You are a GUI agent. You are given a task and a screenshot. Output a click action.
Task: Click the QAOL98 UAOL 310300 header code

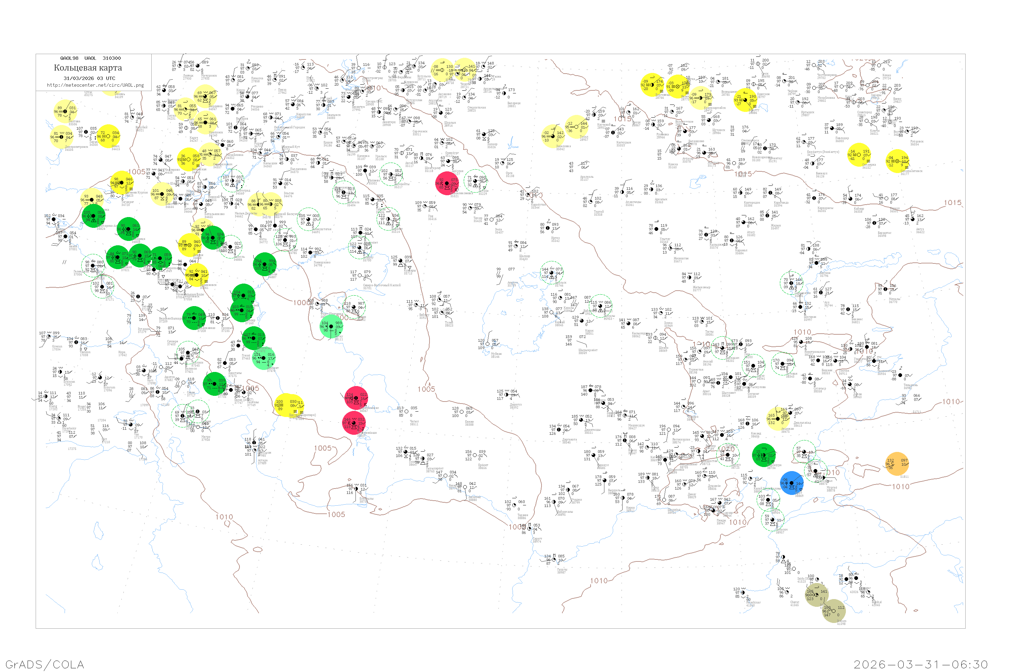point(90,58)
